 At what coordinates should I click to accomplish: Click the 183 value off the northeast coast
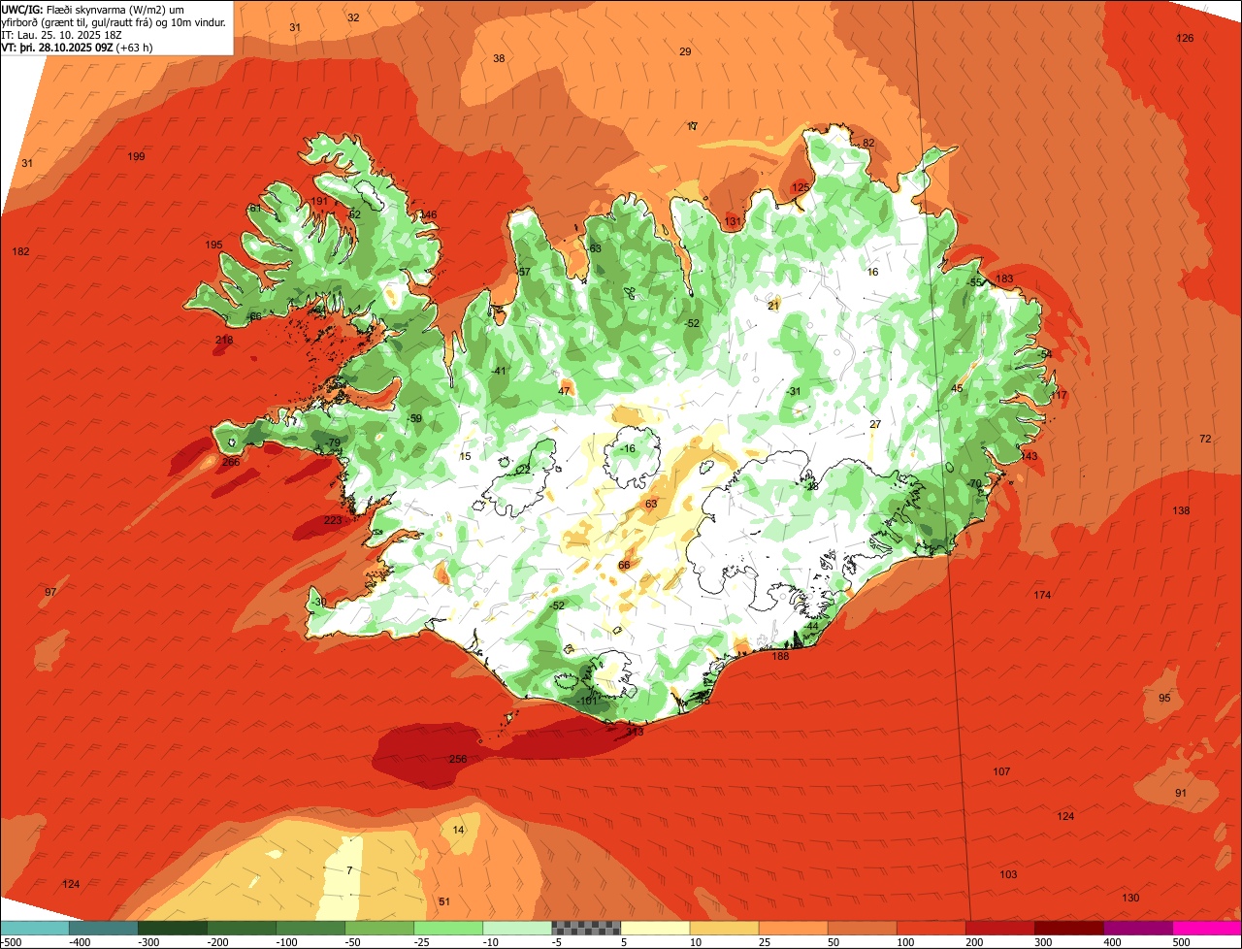click(1004, 278)
